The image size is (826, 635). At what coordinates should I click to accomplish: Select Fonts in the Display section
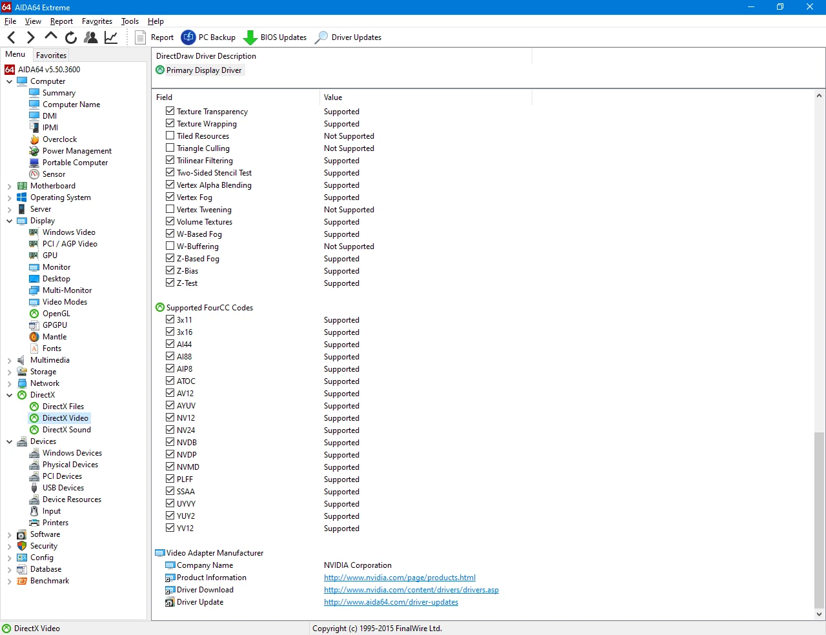click(x=52, y=348)
